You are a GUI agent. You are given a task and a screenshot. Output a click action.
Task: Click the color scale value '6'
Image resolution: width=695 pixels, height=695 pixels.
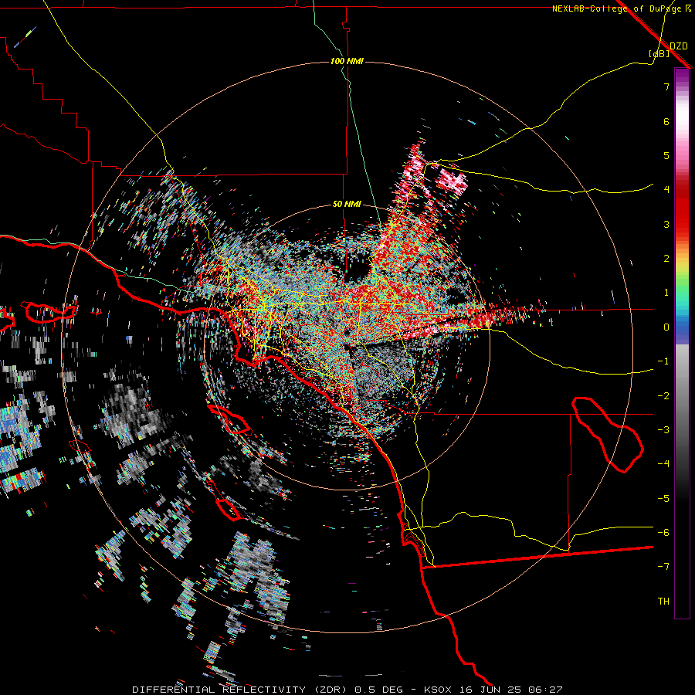pyautogui.click(x=666, y=121)
